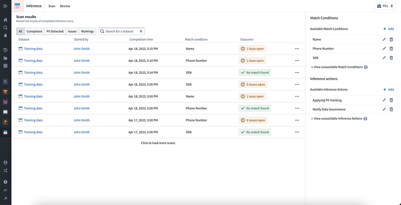Edit the Phone Number match condition
This screenshot has width=401, height=205.
tap(384, 48)
